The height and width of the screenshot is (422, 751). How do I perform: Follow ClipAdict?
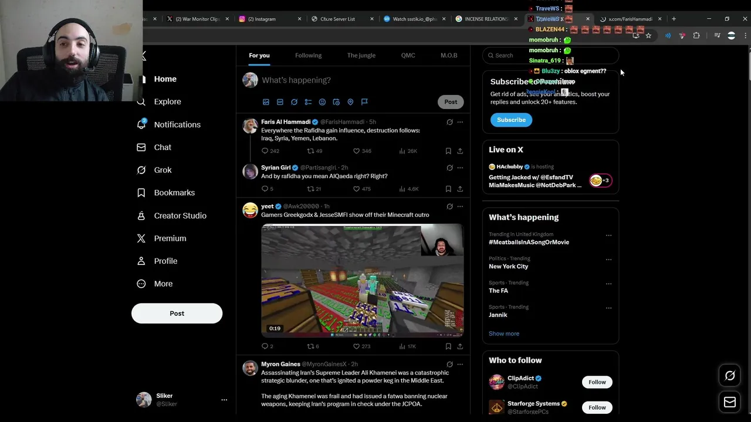597,382
